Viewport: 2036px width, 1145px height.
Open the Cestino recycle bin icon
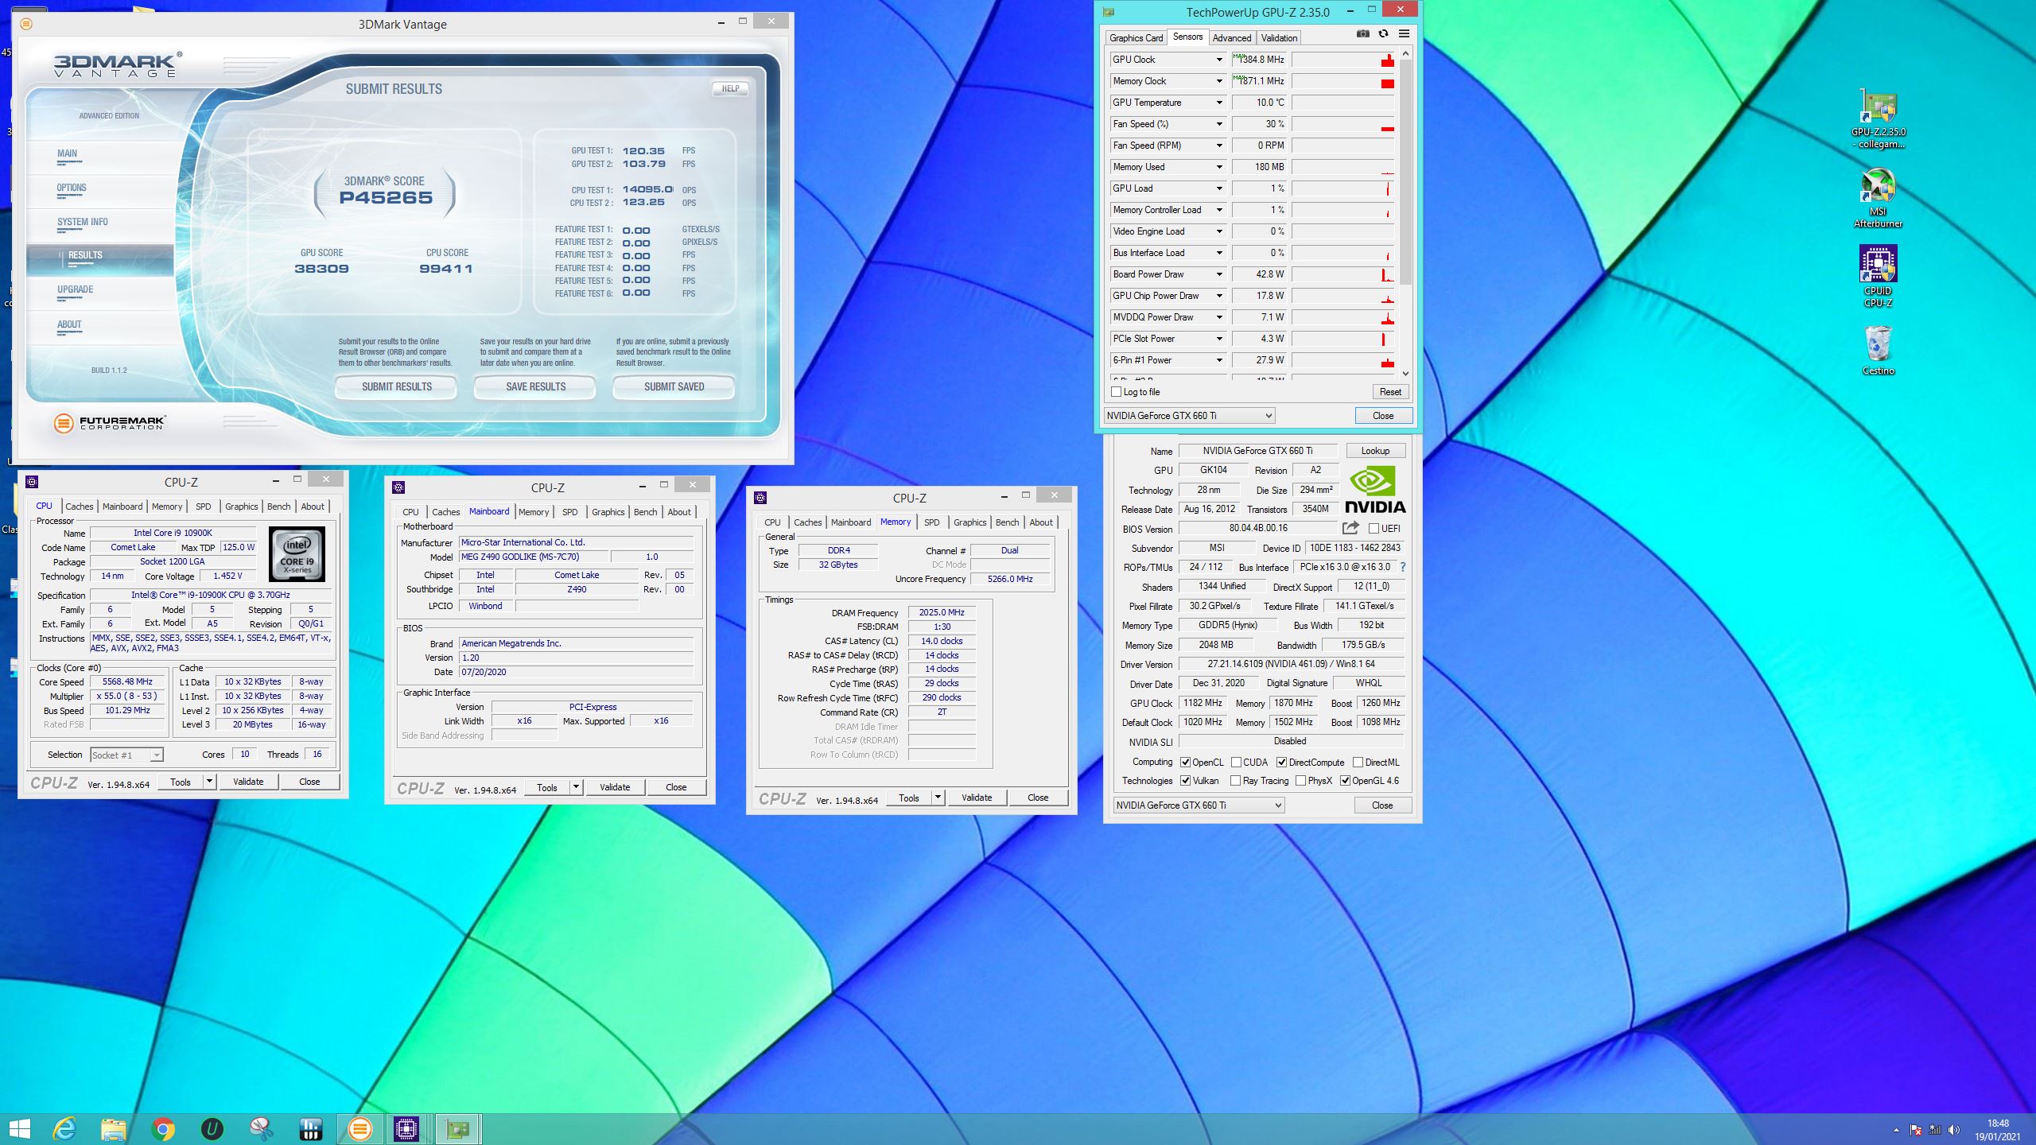coord(1878,350)
